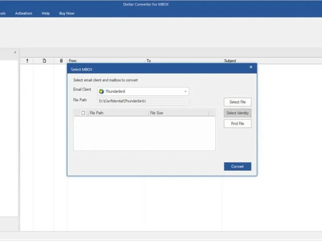Sort by the importance exclamation column
The height and width of the screenshot is (241, 322).
(x=27, y=61)
